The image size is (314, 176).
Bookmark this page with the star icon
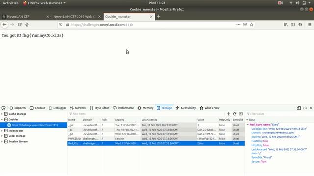tap(252, 25)
